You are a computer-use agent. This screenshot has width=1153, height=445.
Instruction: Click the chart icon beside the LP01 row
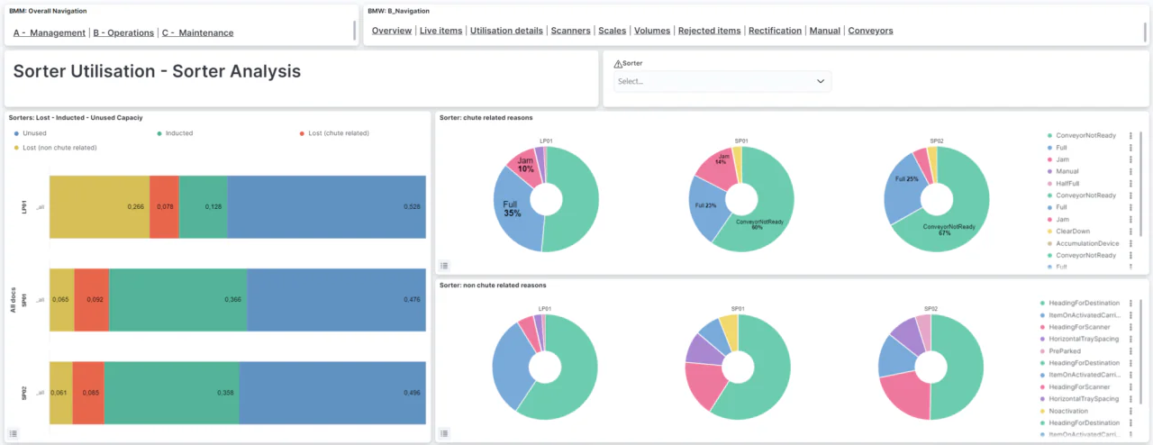[x=41, y=207]
